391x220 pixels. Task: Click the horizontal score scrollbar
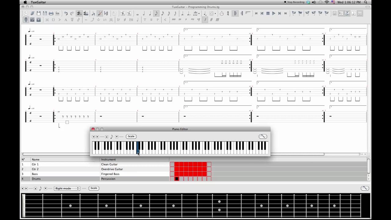pyautogui.click(x=173, y=154)
